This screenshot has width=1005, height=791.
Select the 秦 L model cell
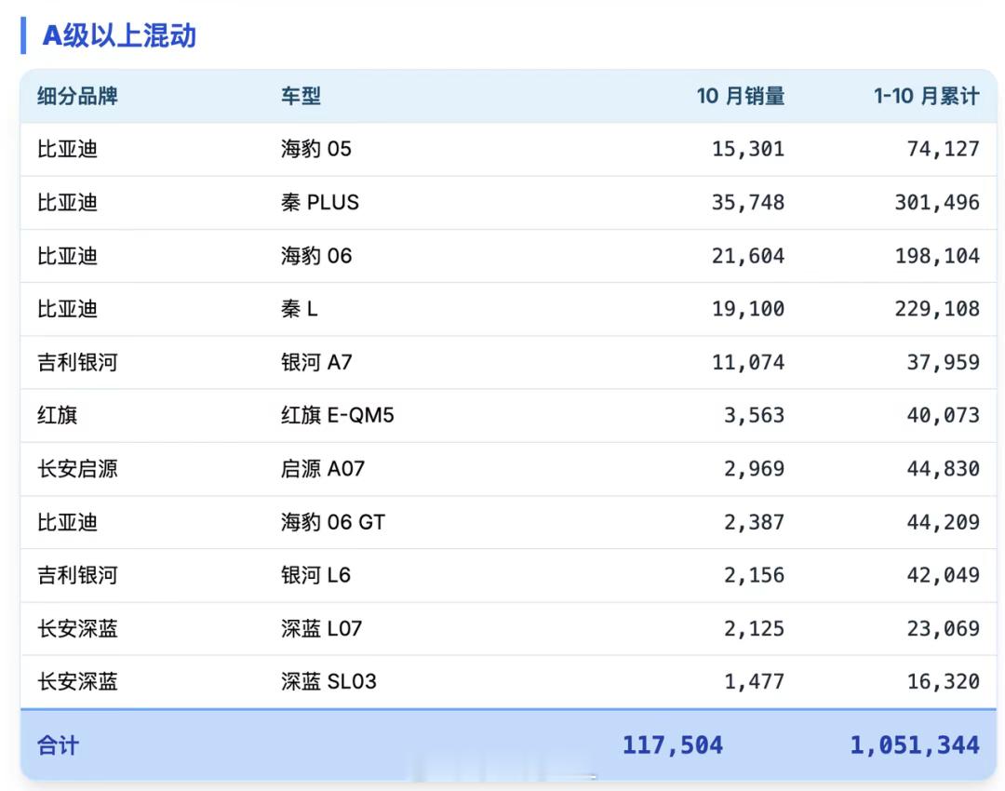tap(300, 309)
